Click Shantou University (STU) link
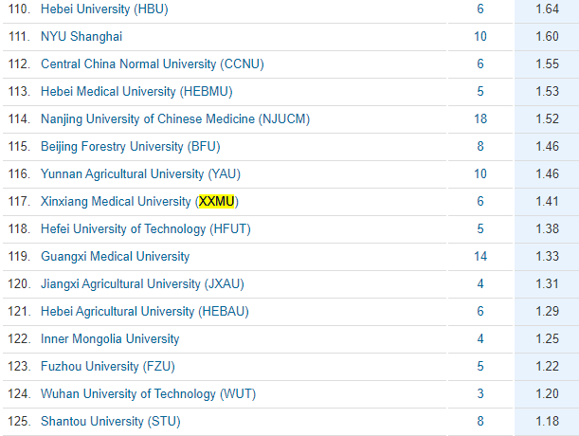 111,421
